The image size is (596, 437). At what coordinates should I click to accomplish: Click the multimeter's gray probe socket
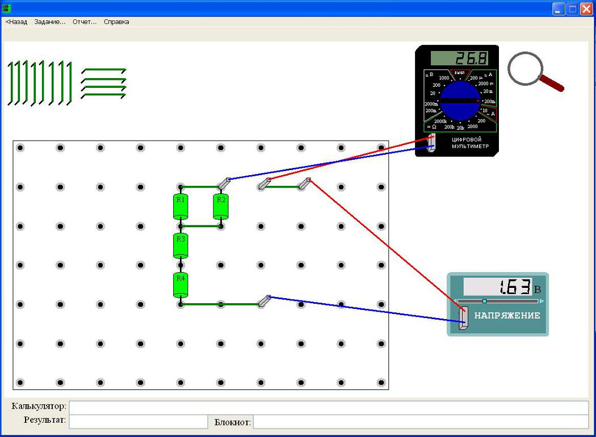431,143
